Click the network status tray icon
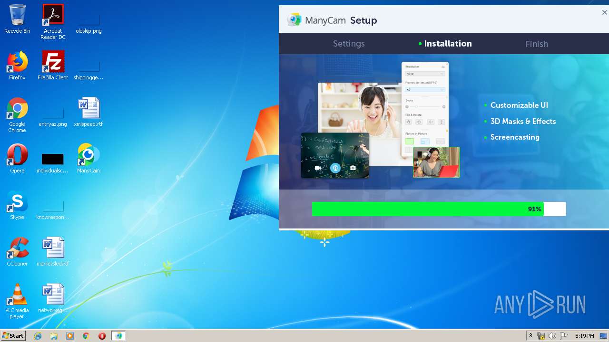Image resolution: width=609 pixels, height=342 pixels. [x=541, y=336]
